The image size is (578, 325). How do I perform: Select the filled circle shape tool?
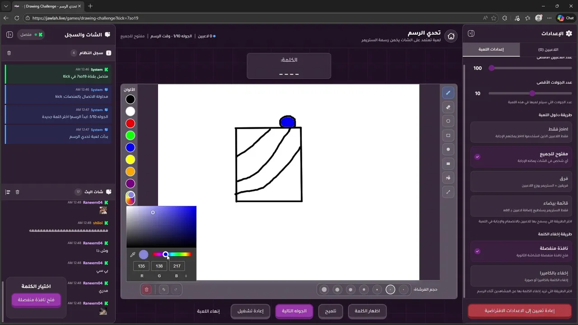(448, 149)
